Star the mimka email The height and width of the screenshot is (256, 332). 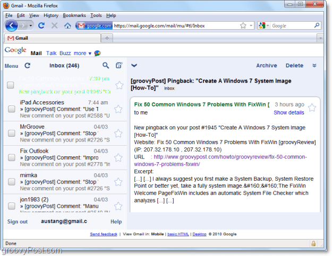pyautogui.click(x=118, y=182)
